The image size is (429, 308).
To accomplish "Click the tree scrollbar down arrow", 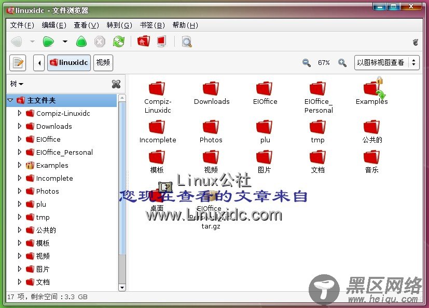I will click(122, 287).
